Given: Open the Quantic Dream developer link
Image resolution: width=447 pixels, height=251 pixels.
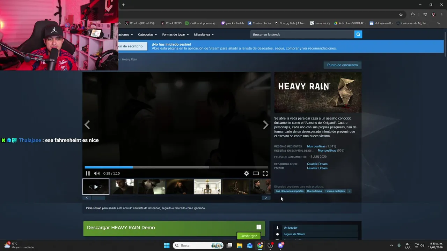Looking at the screenshot, I should coord(317,164).
